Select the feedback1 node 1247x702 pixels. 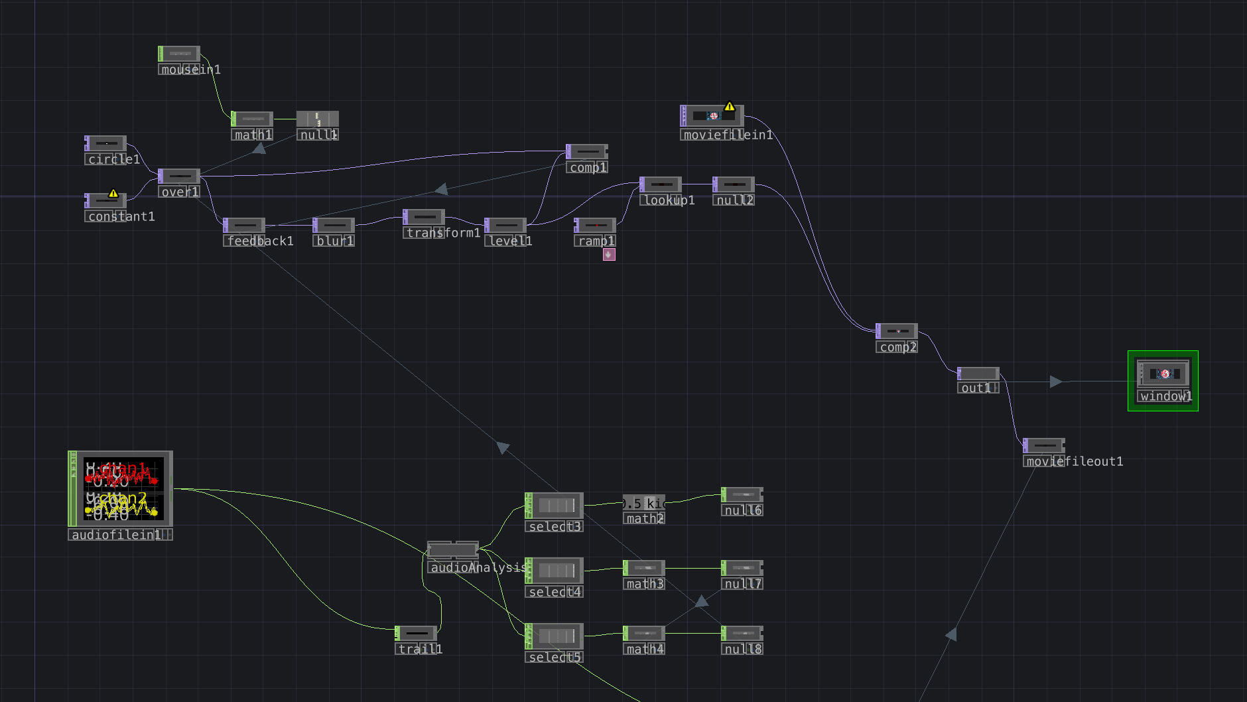245,226
